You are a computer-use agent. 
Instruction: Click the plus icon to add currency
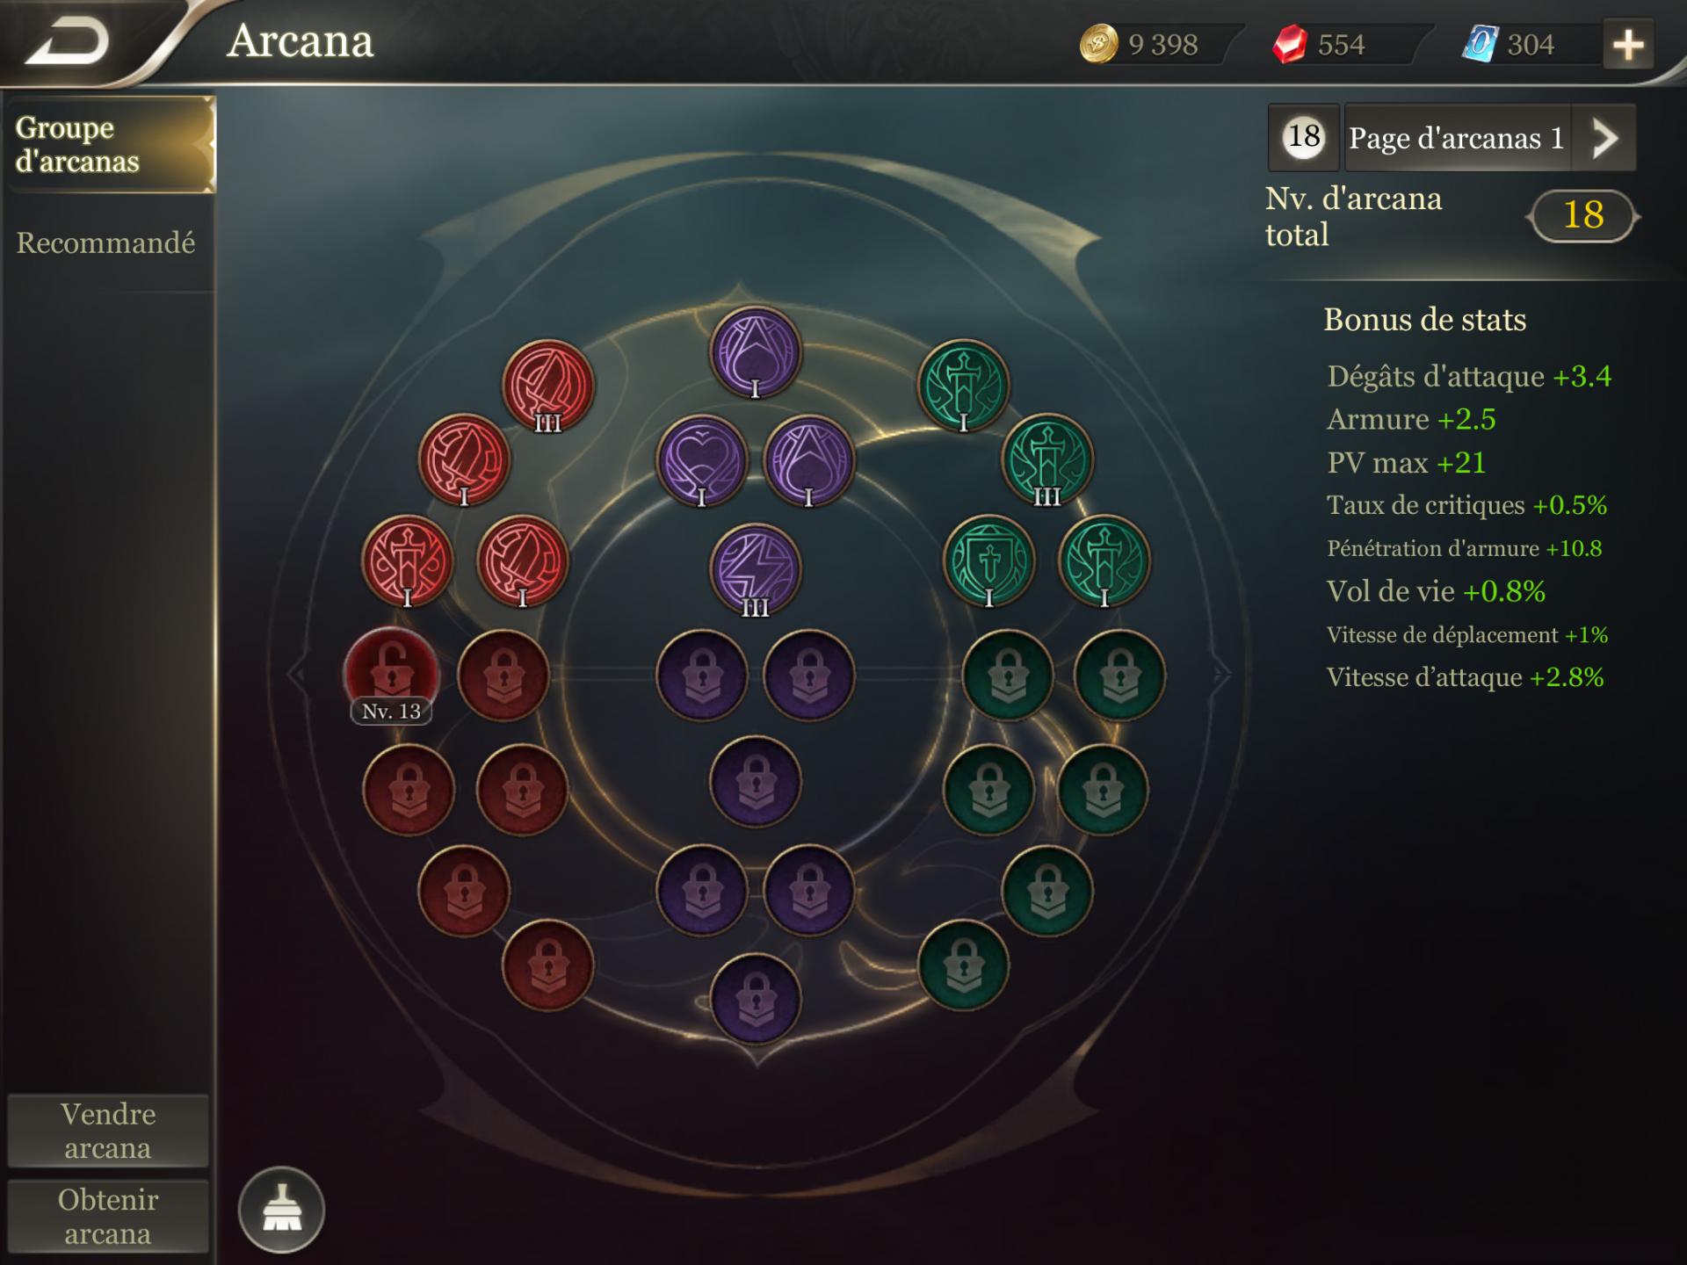coord(1628,45)
